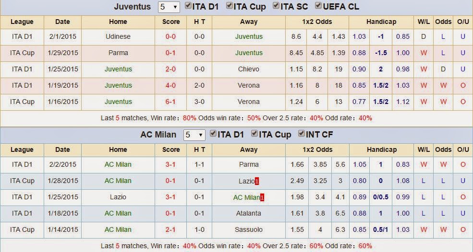
Task: Open the AC Milan match count dropdown
Action: click(194, 135)
